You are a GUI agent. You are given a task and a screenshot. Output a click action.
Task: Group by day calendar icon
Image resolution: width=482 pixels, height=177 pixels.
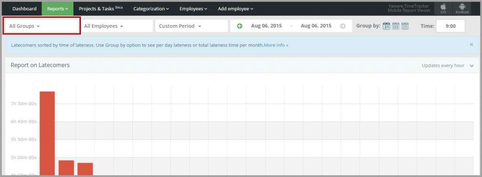click(386, 26)
